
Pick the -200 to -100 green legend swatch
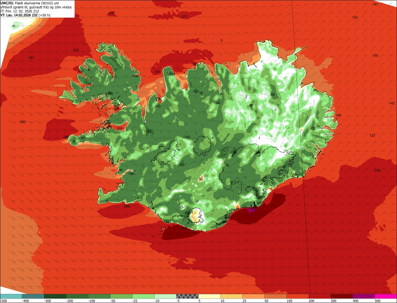point(77,296)
